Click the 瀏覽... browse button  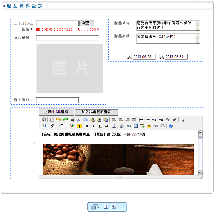pyautogui.click(x=87, y=23)
